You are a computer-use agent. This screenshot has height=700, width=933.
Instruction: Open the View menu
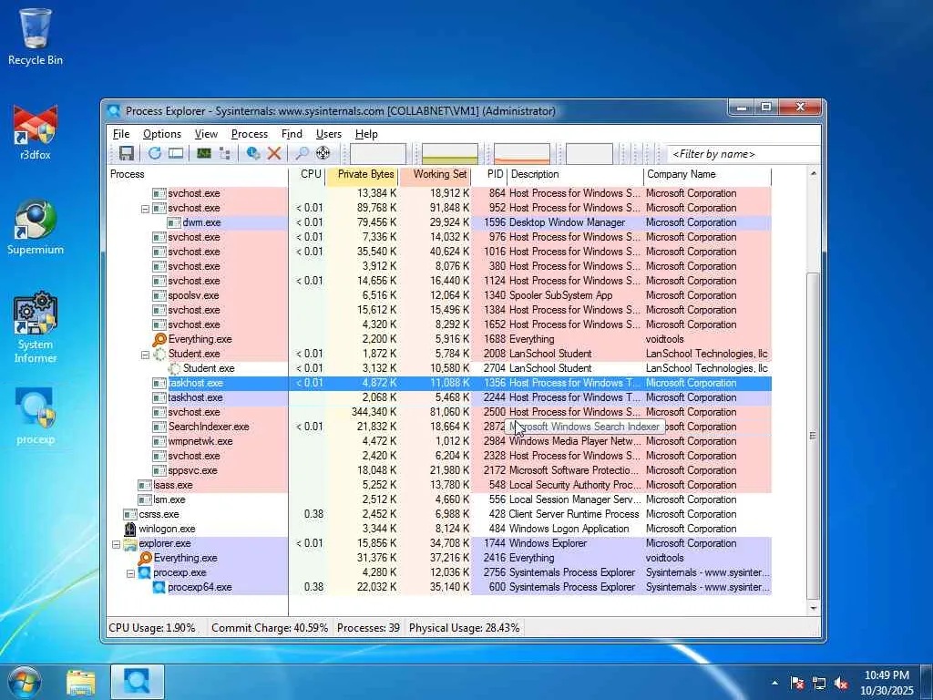point(206,134)
